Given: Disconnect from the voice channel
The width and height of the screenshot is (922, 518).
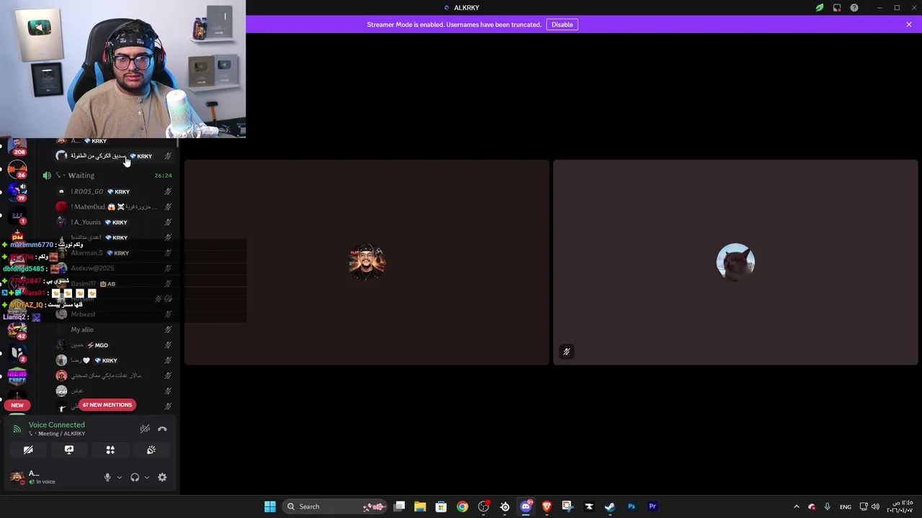Looking at the screenshot, I should tap(162, 429).
